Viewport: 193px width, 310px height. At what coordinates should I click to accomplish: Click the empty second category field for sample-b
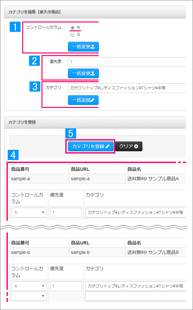click(x=136, y=296)
